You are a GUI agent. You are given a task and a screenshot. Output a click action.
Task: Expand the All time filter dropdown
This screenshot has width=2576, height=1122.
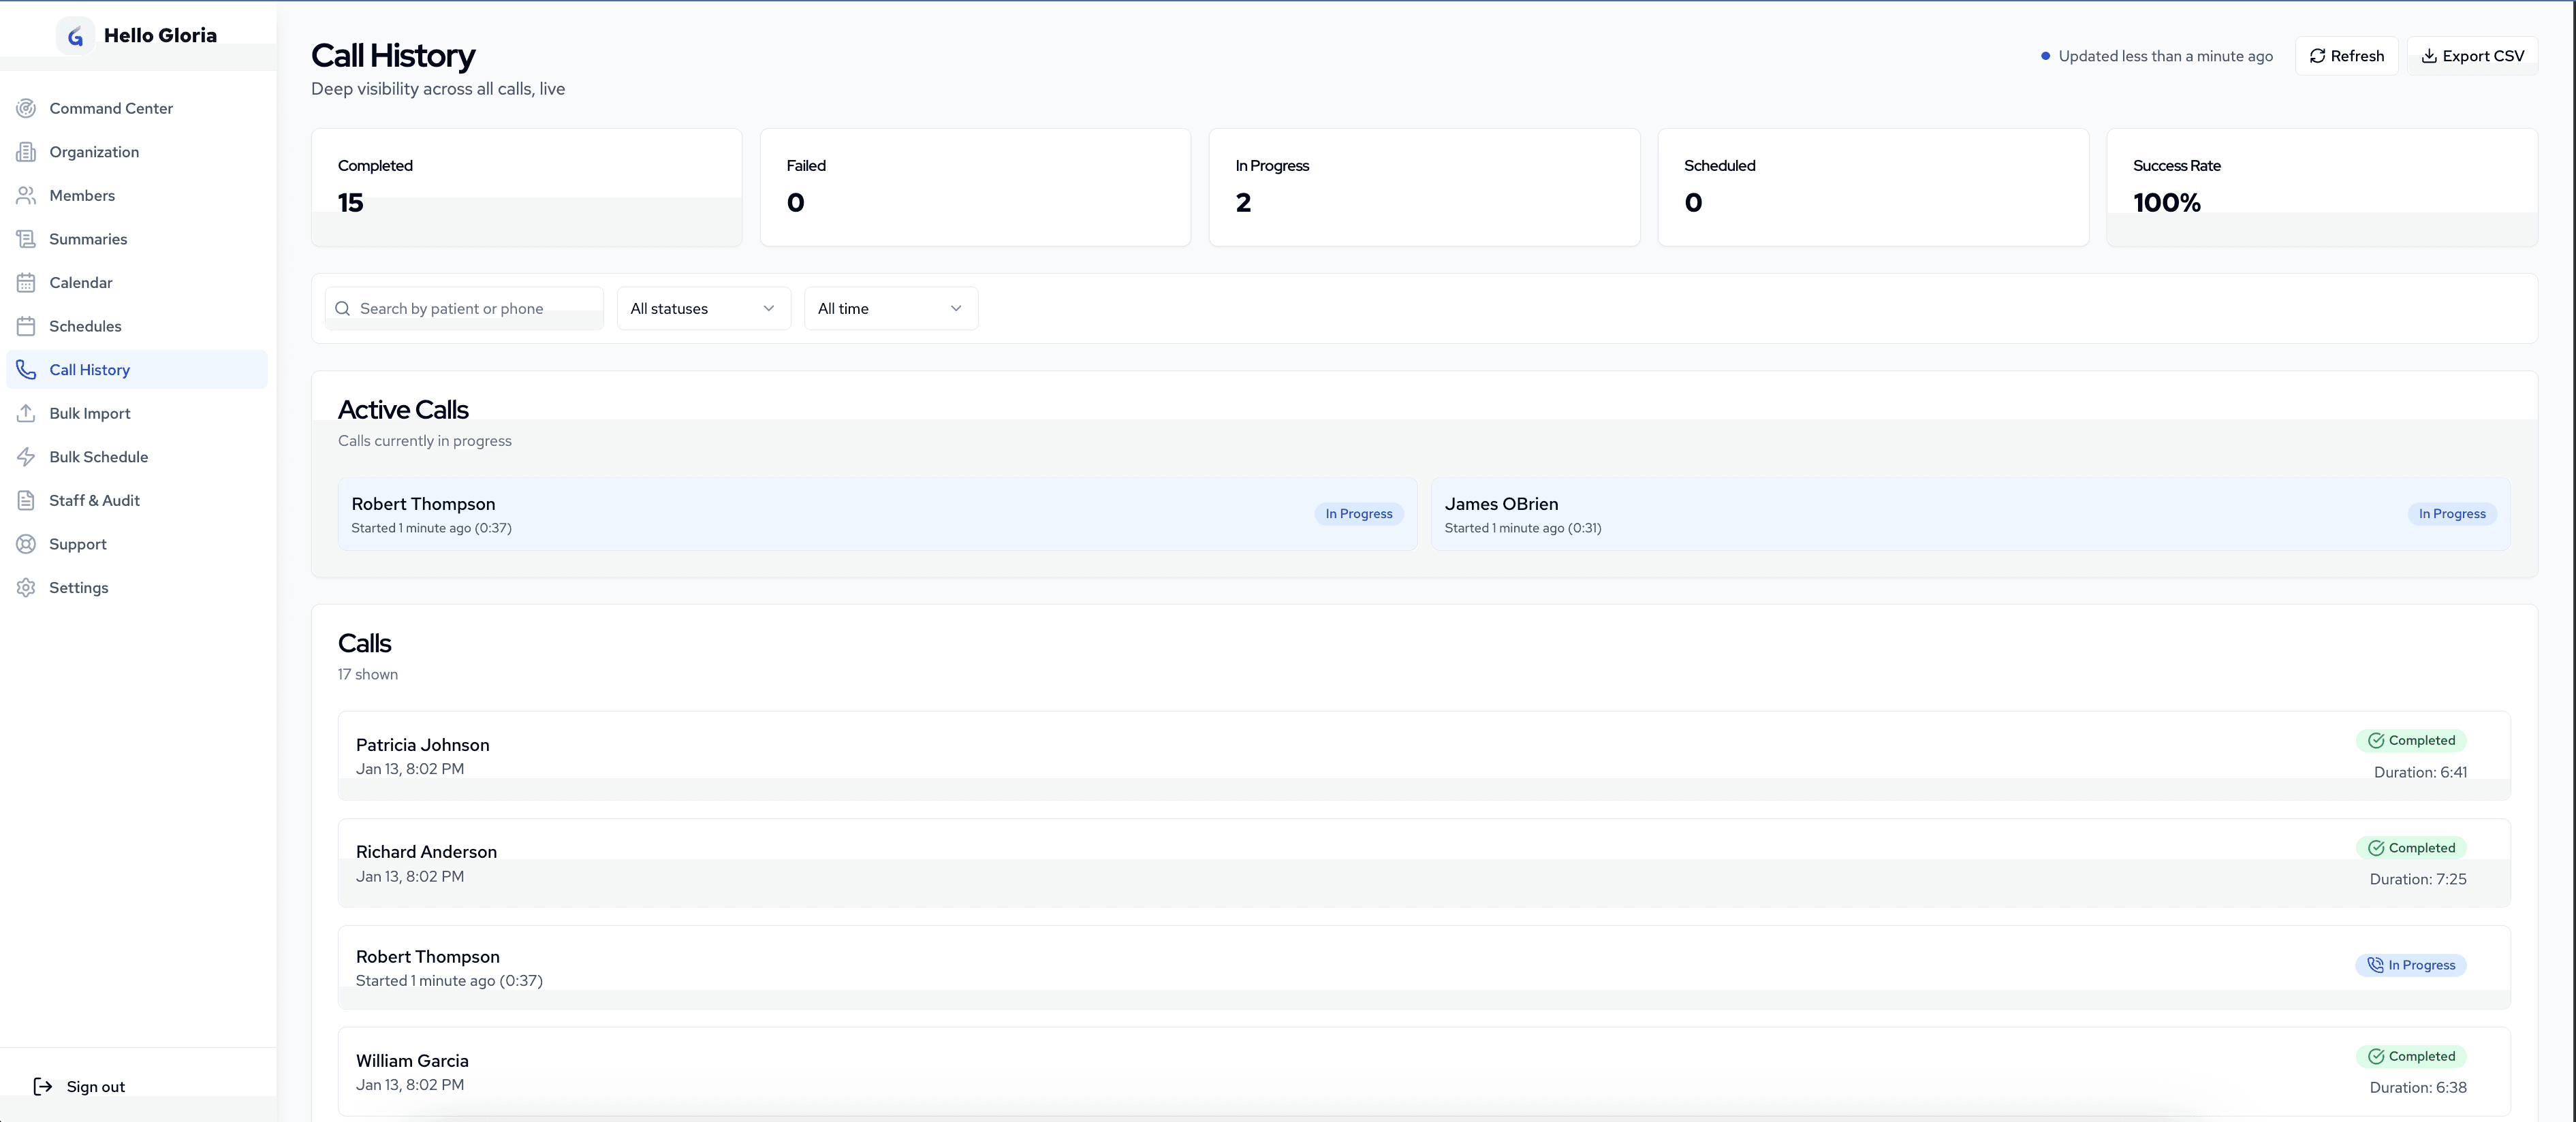point(890,309)
